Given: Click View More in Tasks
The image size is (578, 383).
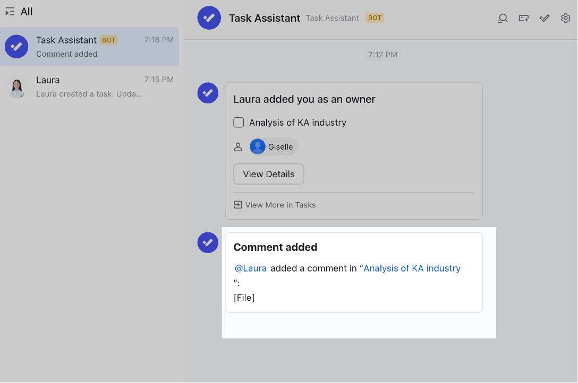Looking at the screenshot, I should [280, 205].
